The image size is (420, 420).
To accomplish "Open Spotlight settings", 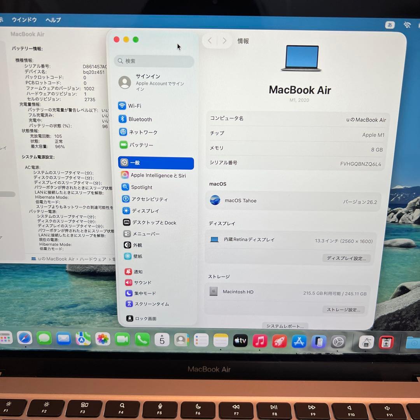I will (141, 187).
